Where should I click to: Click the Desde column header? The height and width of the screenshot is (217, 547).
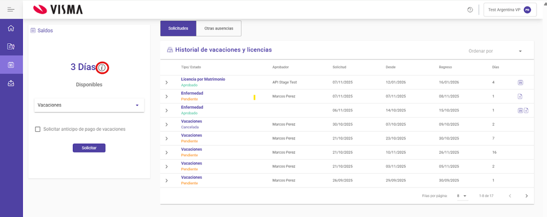[390, 67]
